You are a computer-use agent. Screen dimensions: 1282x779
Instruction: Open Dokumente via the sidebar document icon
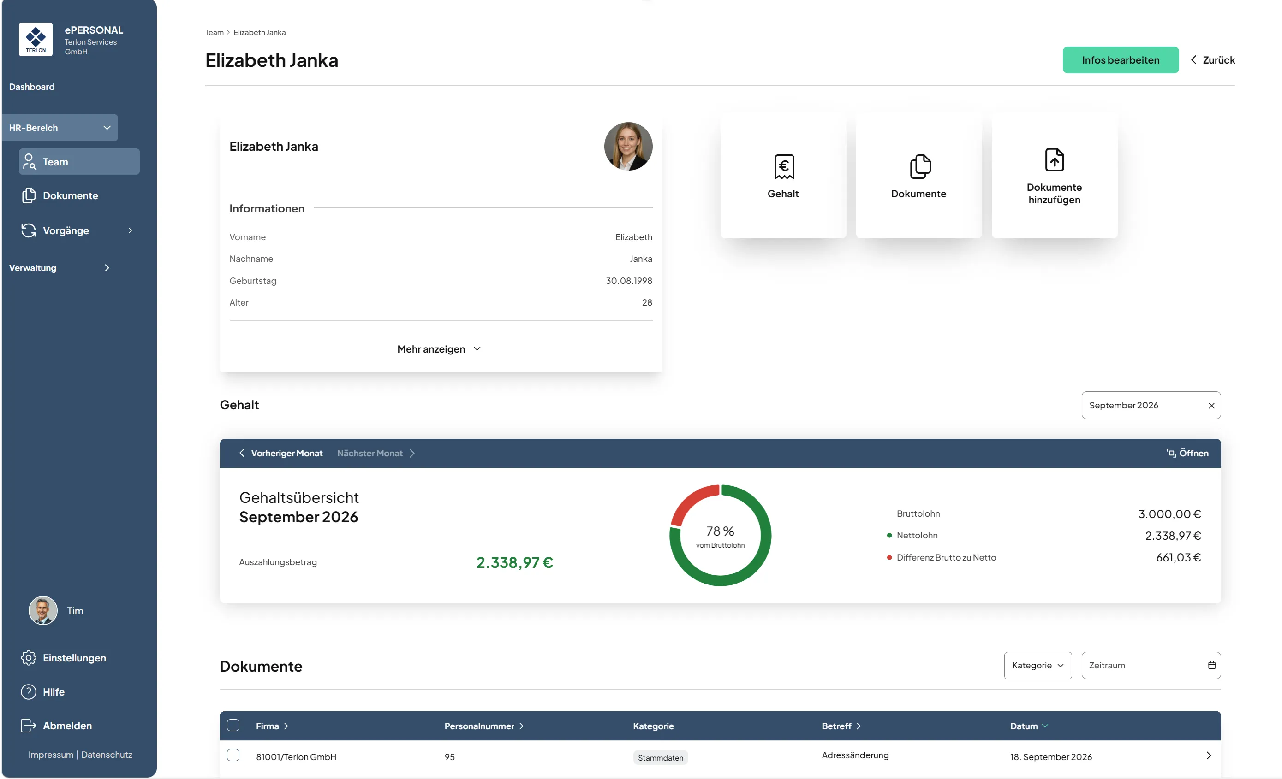click(29, 195)
